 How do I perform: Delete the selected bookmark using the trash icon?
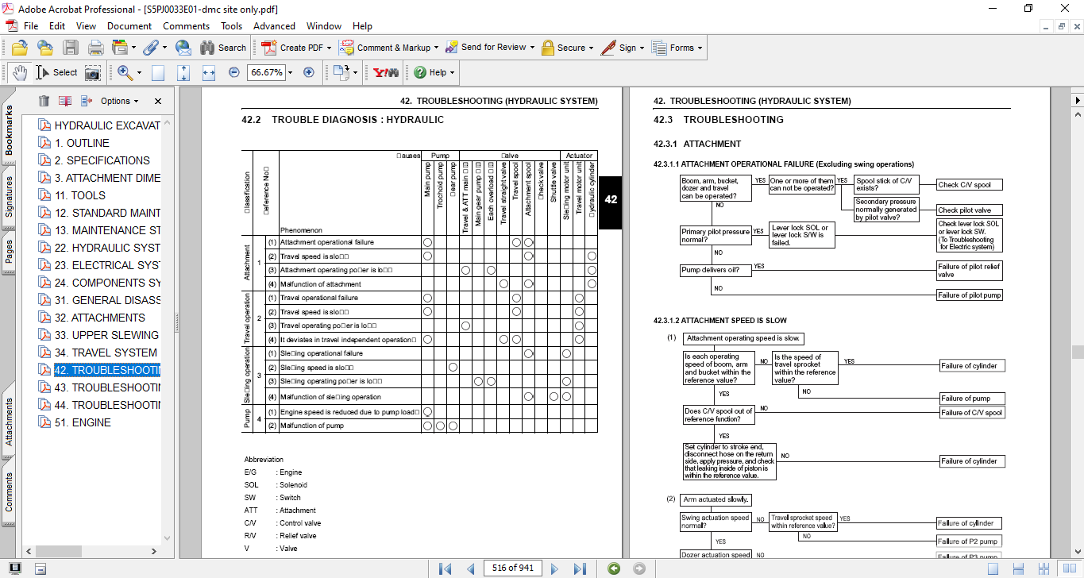44,101
